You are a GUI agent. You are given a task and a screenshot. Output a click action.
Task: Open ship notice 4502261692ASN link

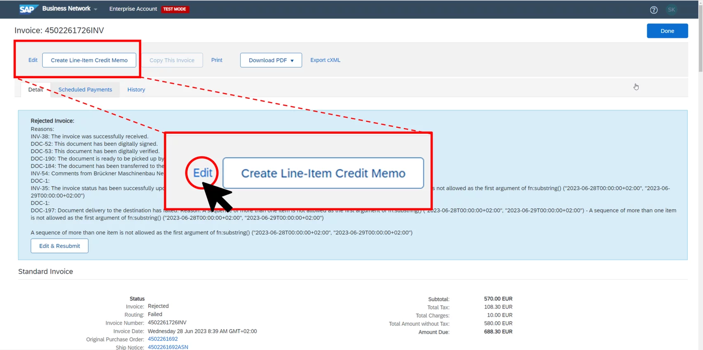168,347
